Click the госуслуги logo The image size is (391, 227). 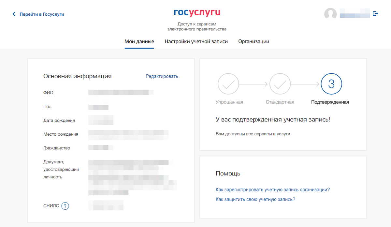click(x=197, y=13)
